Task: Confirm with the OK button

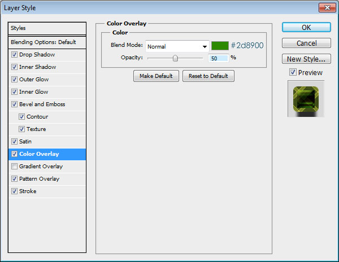Action: coord(306,27)
